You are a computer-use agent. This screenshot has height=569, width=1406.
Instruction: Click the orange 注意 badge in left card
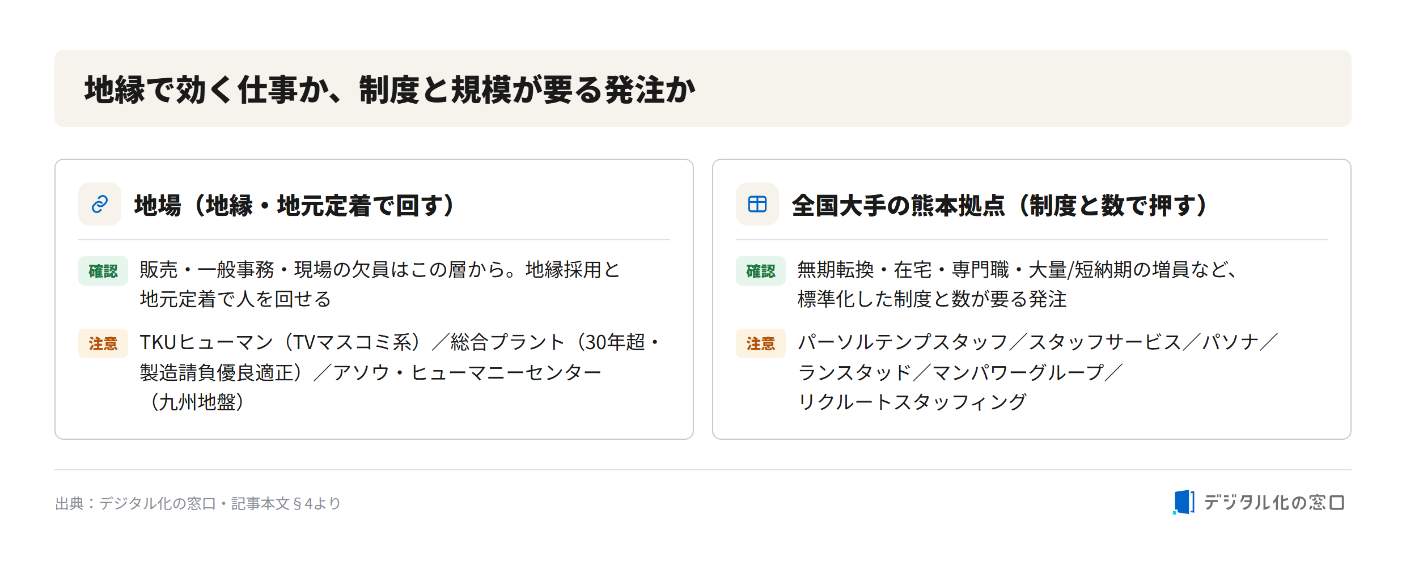coord(103,343)
